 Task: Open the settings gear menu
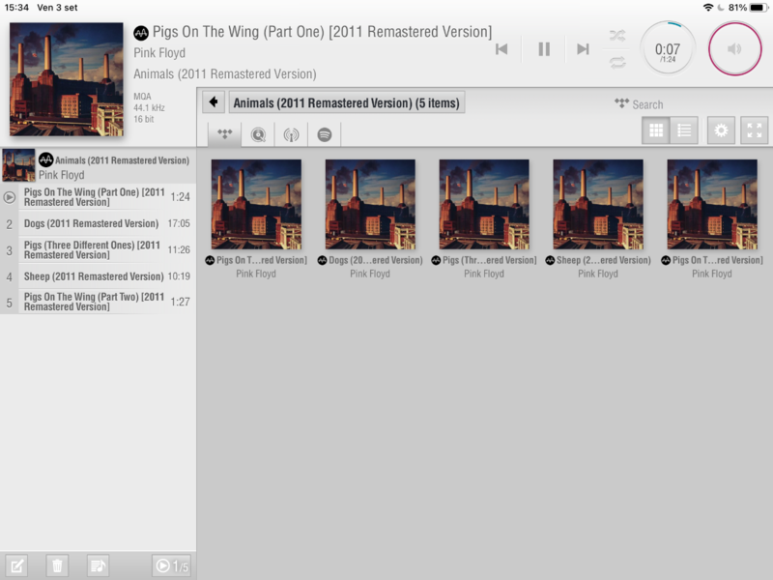pos(721,130)
